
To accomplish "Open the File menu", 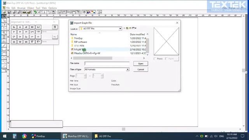I will pos(8,8).
